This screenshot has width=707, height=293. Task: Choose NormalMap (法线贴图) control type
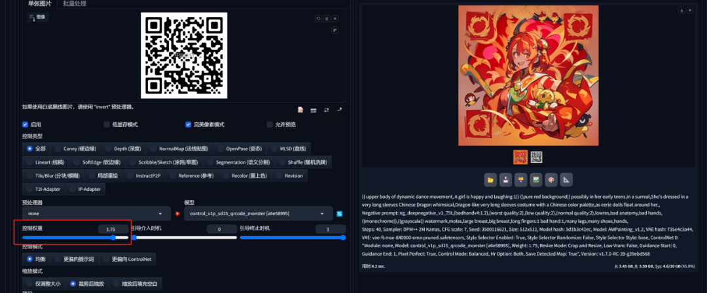tap(179, 148)
